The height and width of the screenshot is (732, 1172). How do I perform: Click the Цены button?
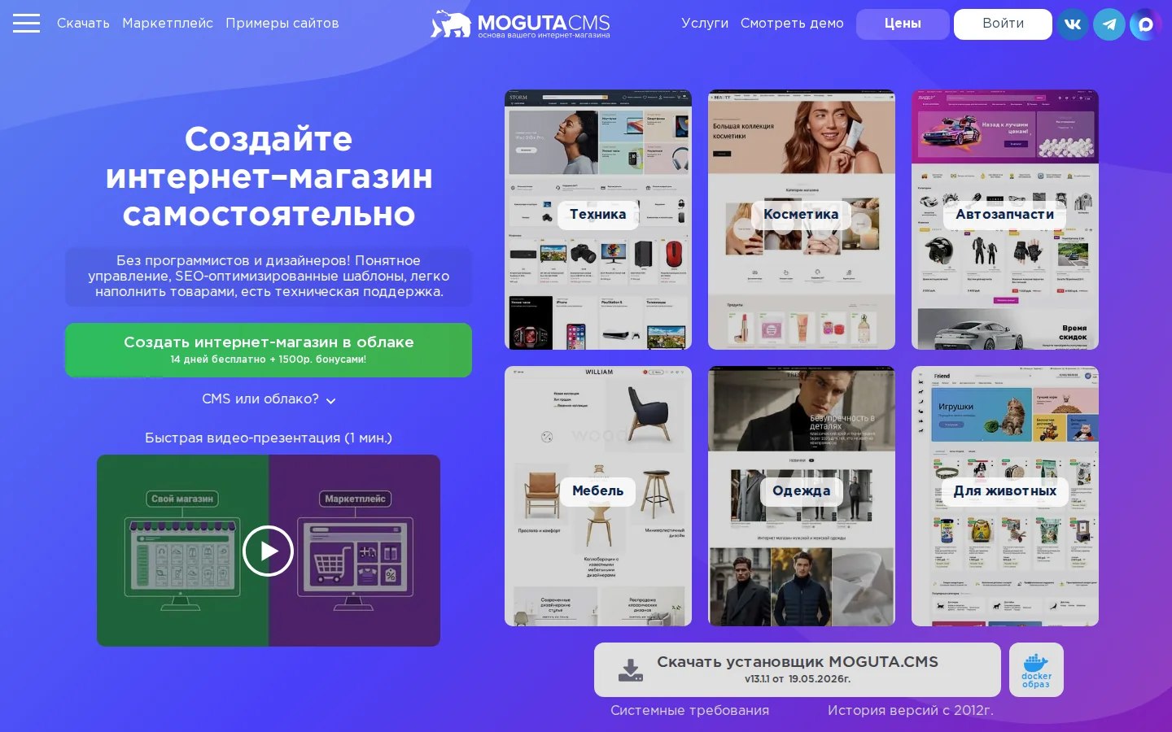click(x=903, y=24)
